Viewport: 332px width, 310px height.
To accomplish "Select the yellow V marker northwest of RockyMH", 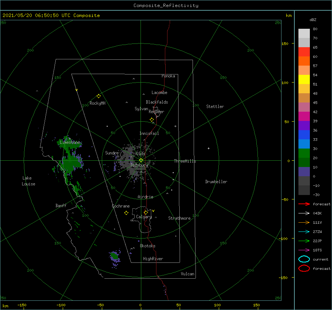I will 77,90.
